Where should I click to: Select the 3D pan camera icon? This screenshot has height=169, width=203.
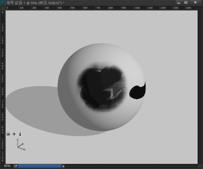point(14,134)
